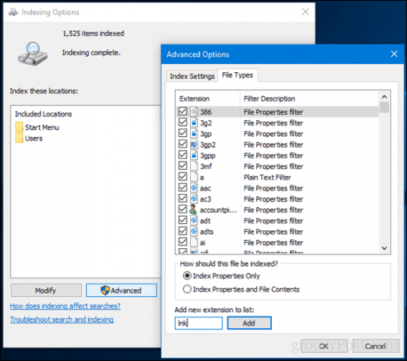Open 'How does indexing affect searches?' link

[x=65, y=306]
